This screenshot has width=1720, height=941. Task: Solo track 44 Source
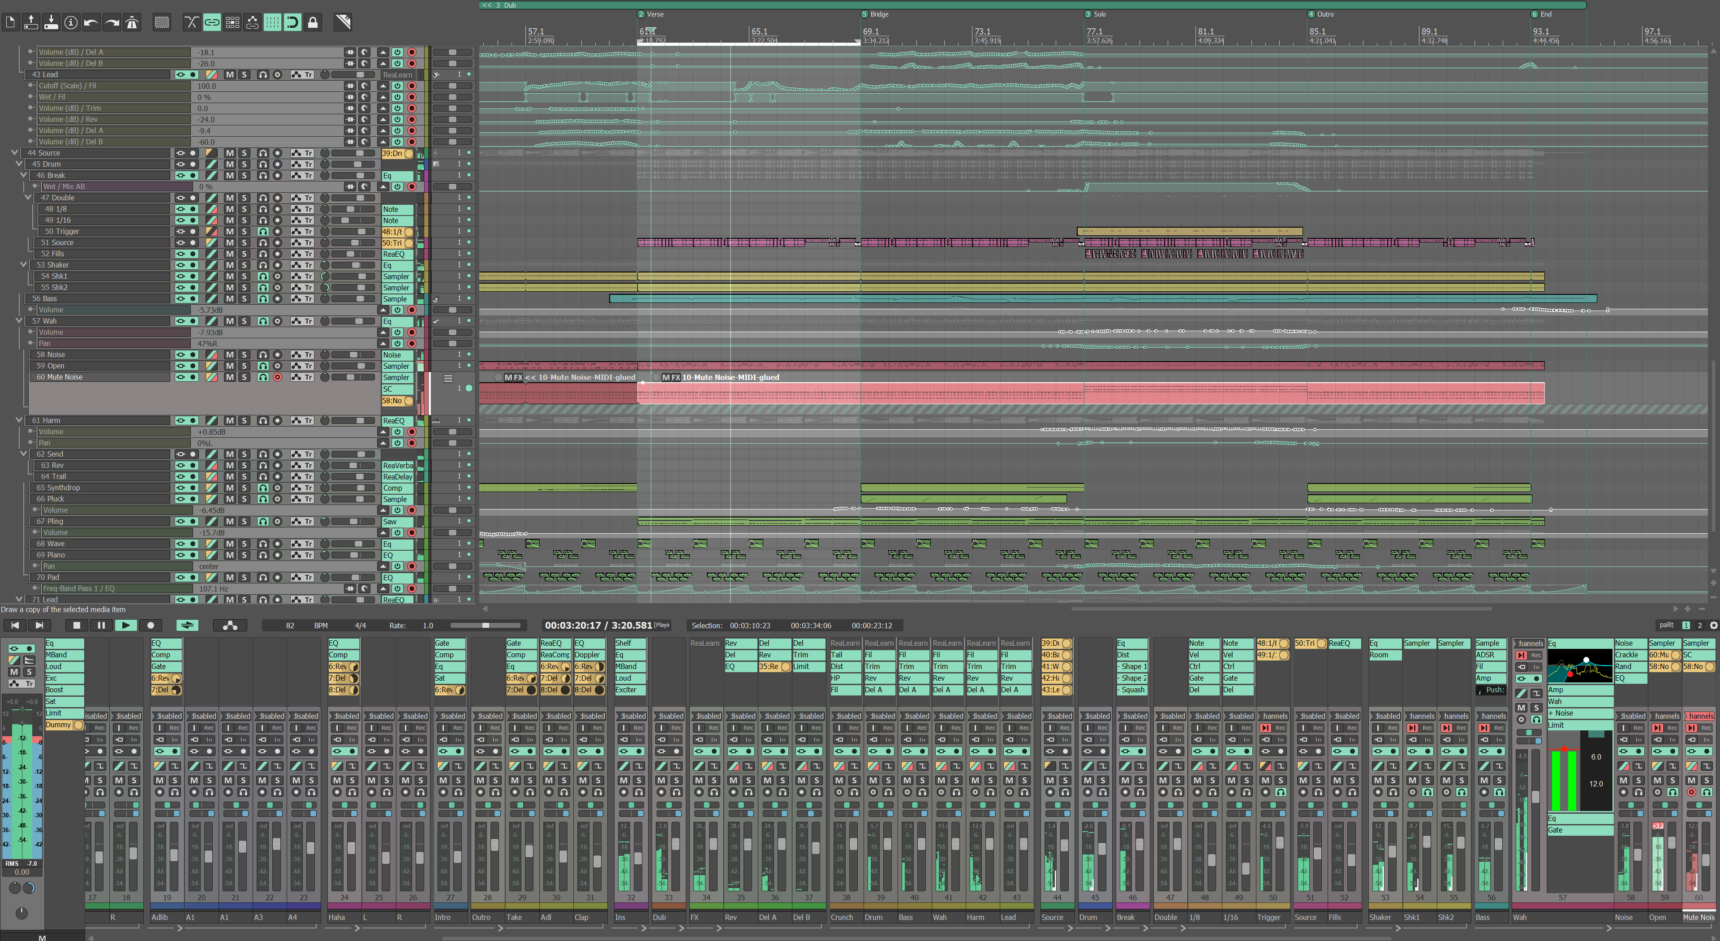(x=245, y=153)
